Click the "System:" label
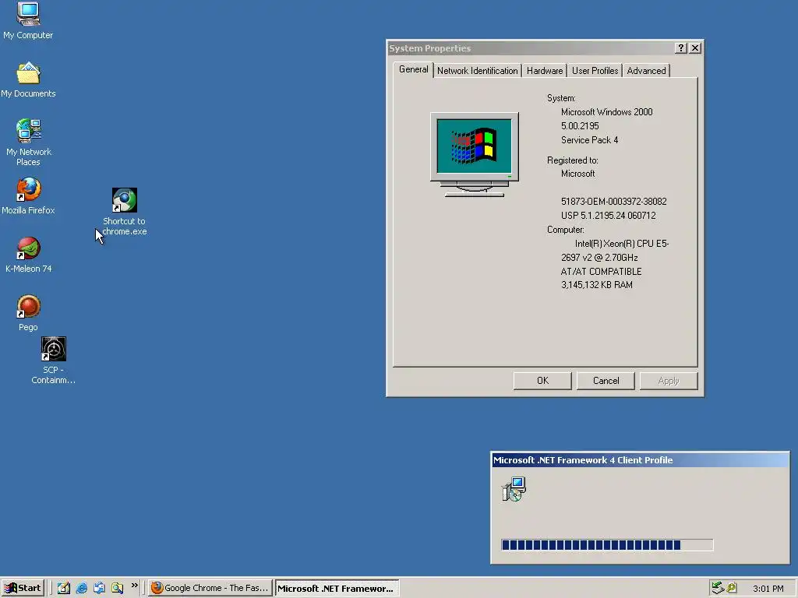This screenshot has width=798, height=598. pyautogui.click(x=561, y=98)
